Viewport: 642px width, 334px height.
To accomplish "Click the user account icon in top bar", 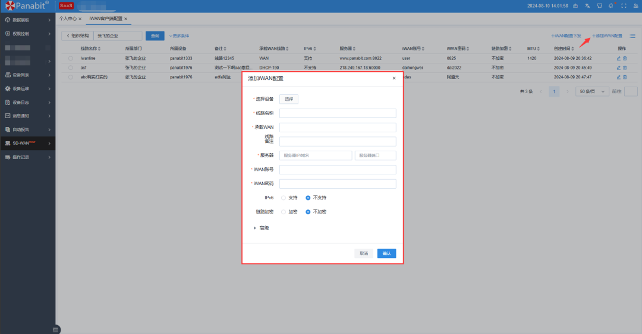I will click(636, 6).
